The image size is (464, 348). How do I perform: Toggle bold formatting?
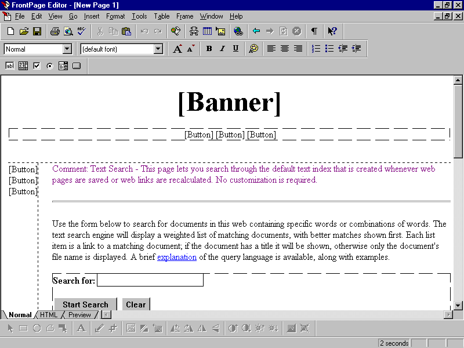(209, 49)
